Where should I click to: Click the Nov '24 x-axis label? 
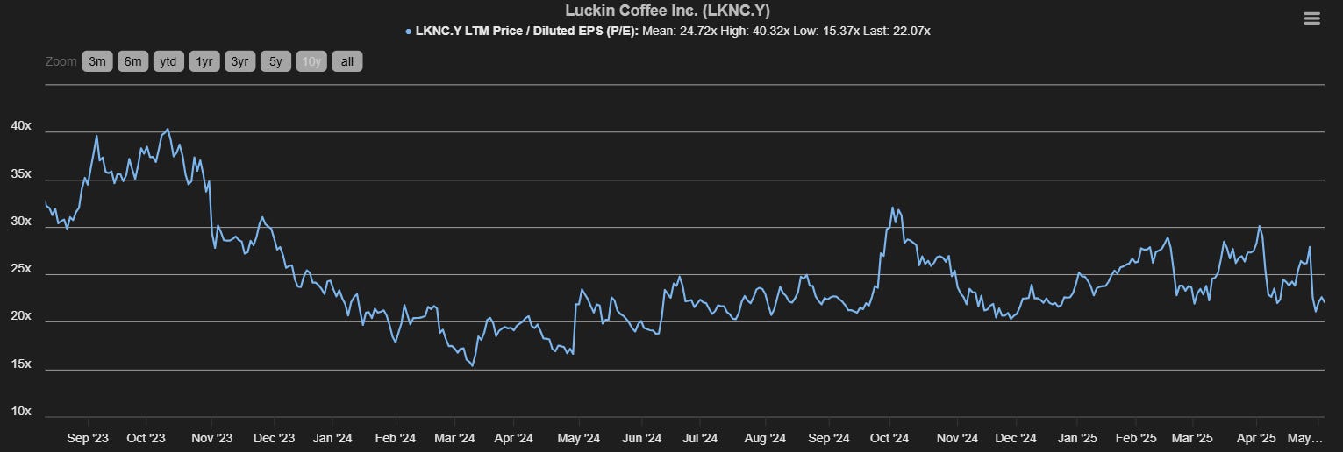pyautogui.click(x=956, y=438)
